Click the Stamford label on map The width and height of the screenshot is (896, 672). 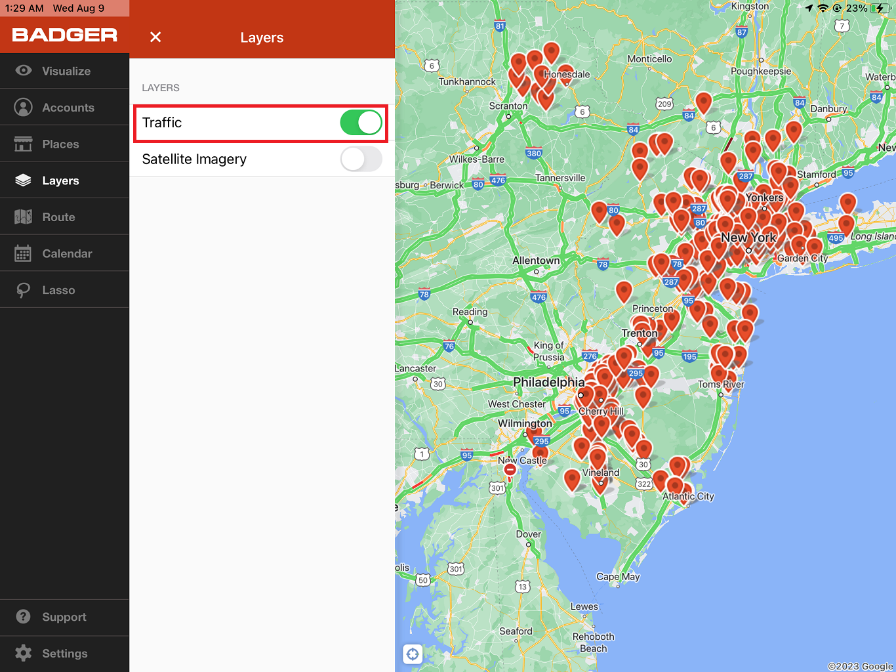click(817, 175)
